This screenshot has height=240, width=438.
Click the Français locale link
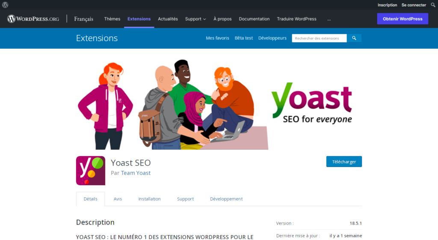pyautogui.click(x=83, y=19)
